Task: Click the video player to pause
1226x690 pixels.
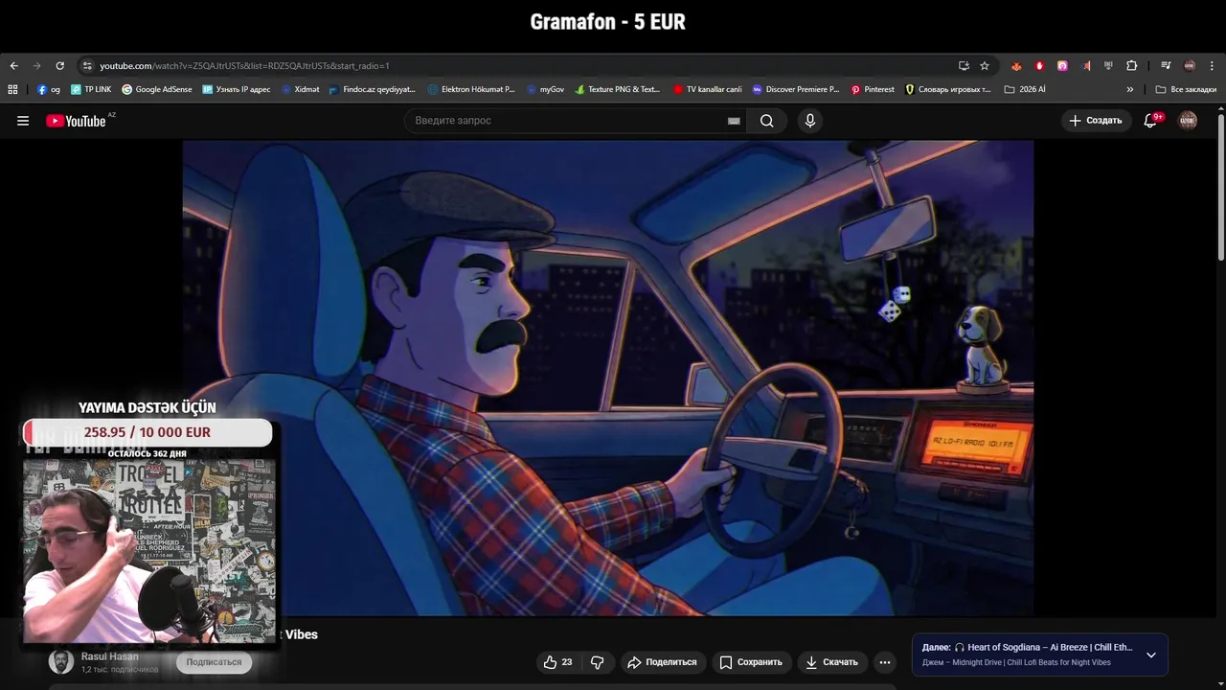Action: pos(607,379)
